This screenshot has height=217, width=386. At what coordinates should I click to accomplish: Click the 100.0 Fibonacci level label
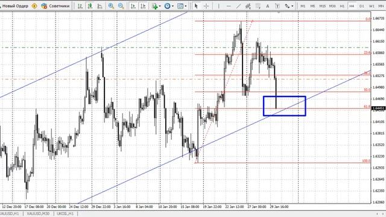(366, 161)
